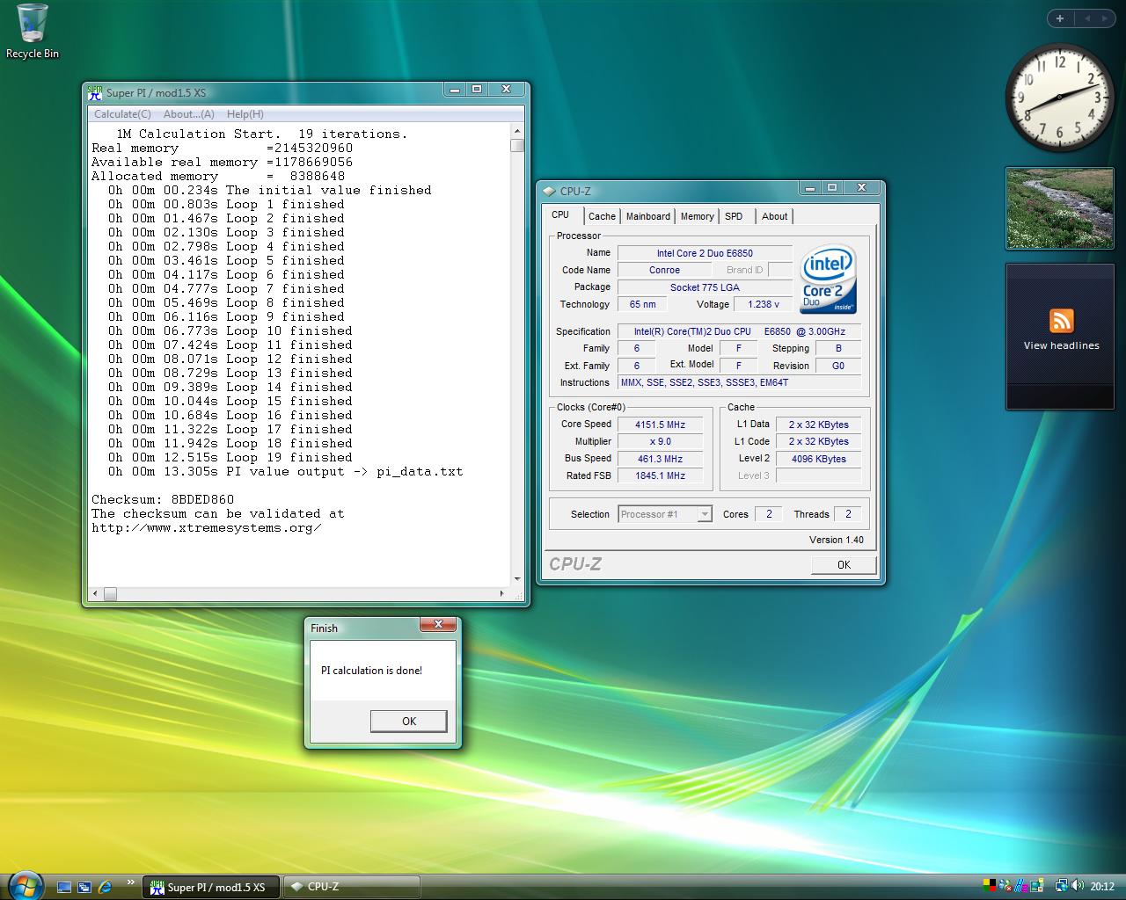Click the analog clock gadget

(1059, 98)
